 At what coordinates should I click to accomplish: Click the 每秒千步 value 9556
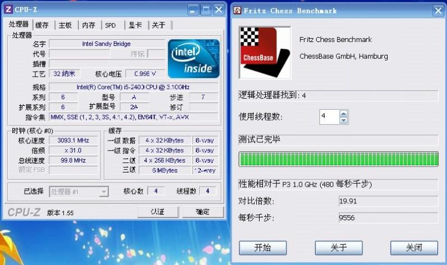388,218
